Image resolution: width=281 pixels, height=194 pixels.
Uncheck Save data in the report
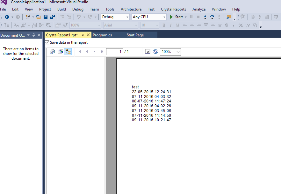pos(47,42)
